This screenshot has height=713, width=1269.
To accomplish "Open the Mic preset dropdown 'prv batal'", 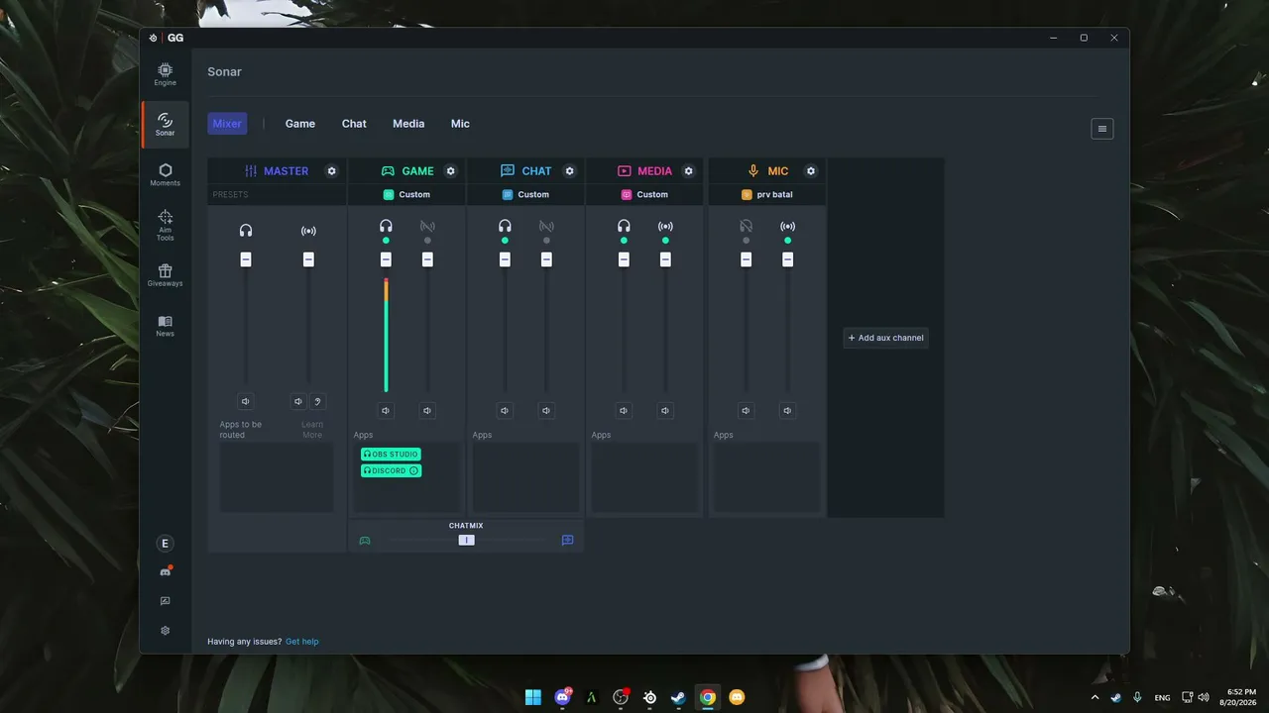I will click(767, 195).
